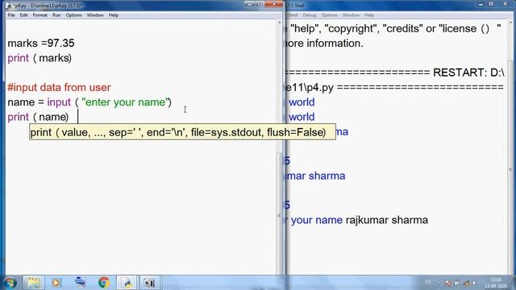
Task: Click the editor's vertical scrollbar up arrow
Action: coord(280,23)
